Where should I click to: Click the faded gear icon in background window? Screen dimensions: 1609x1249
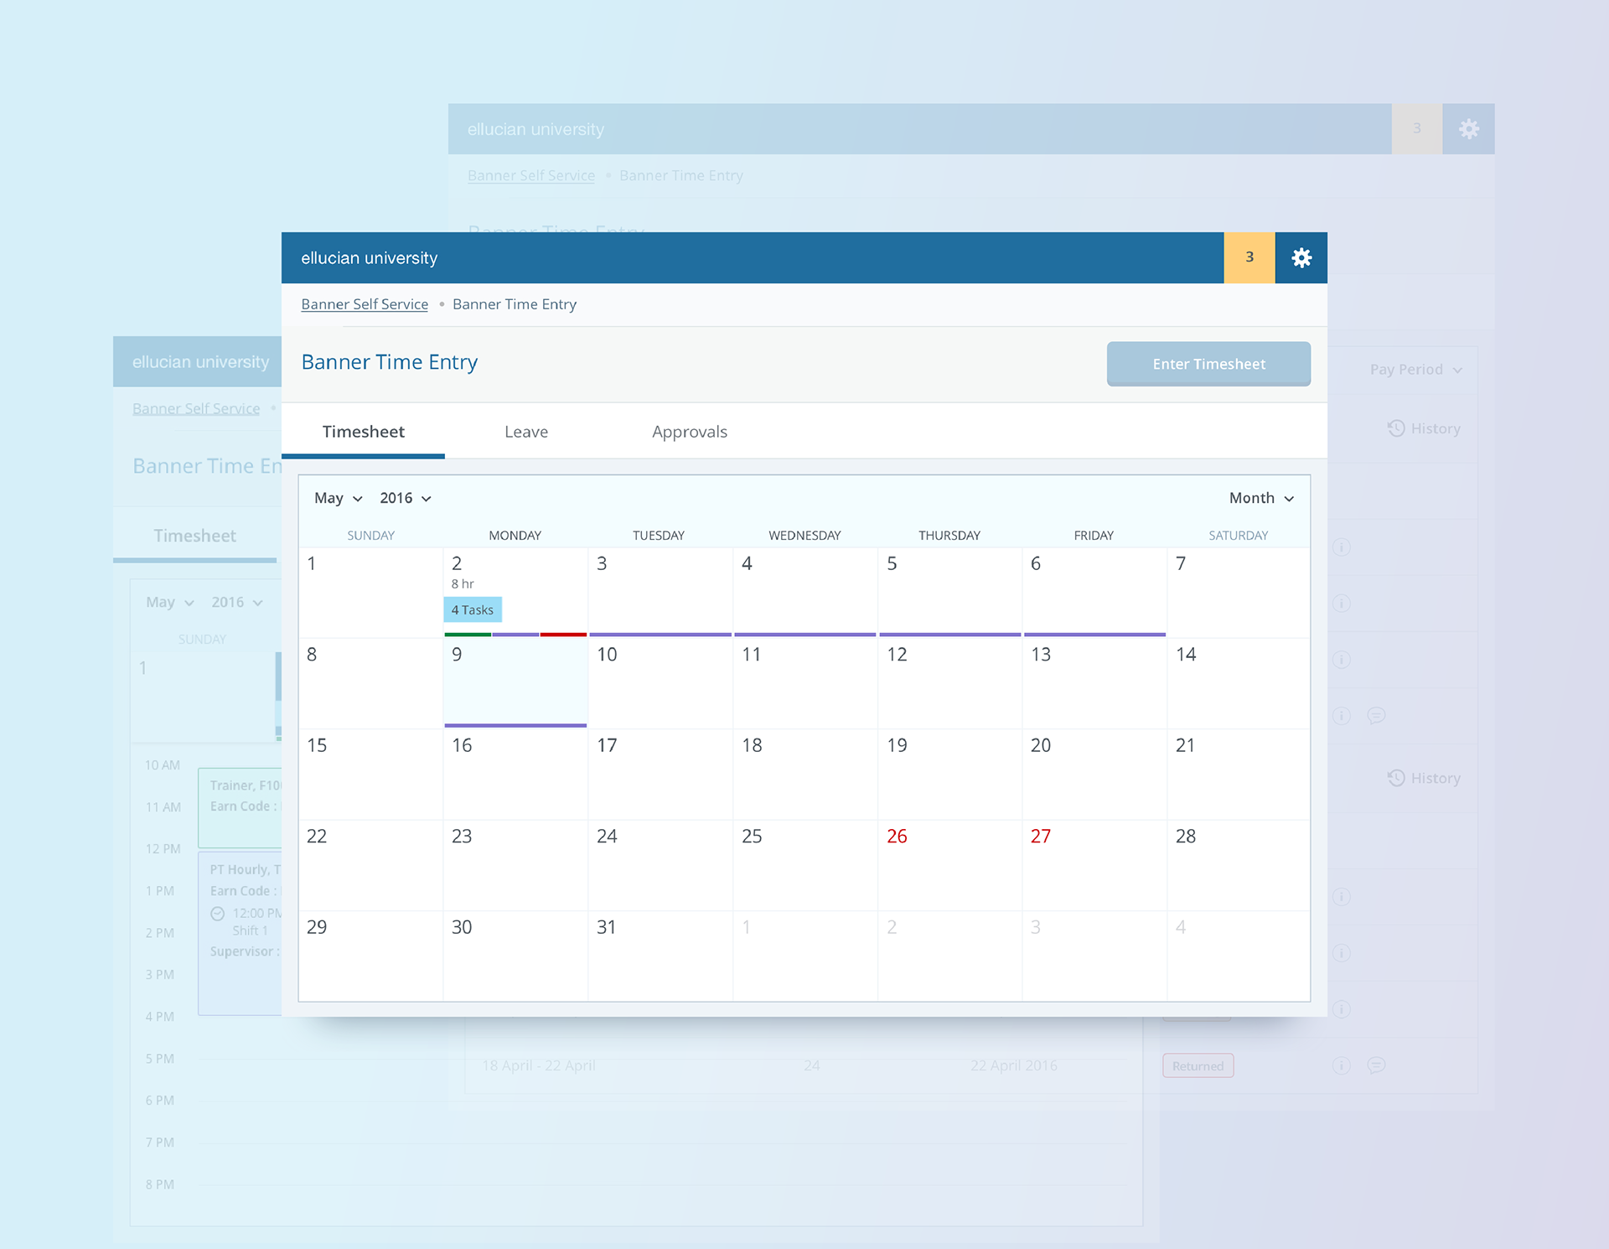(x=1468, y=129)
